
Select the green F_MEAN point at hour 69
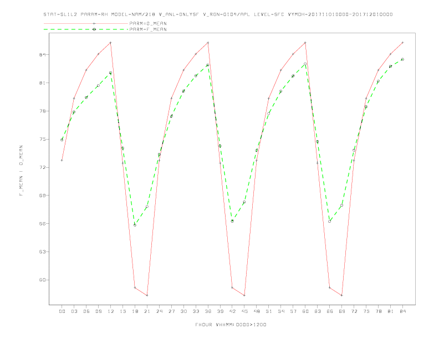pyautogui.click(x=341, y=206)
